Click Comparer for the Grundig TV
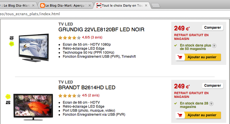This screenshot has width=230, height=124. coord(213,28)
